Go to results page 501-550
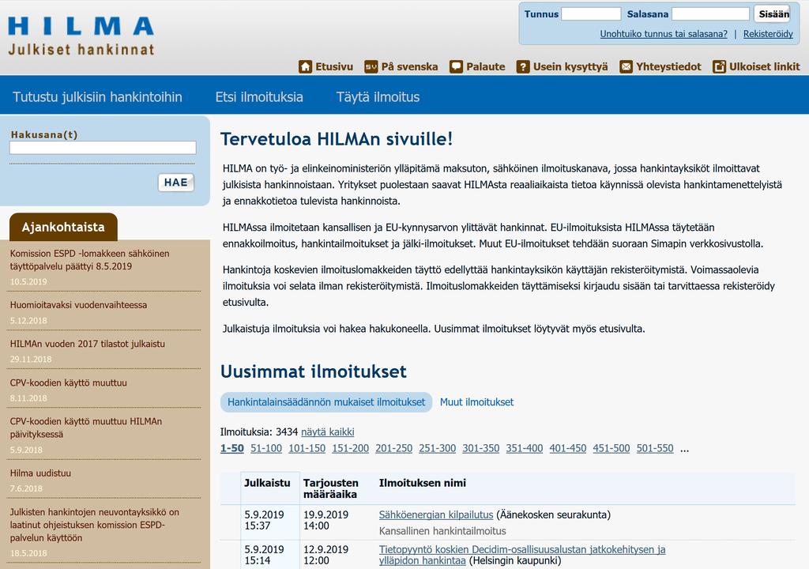Image resolution: width=809 pixels, height=569 pixels. (655, 448)
